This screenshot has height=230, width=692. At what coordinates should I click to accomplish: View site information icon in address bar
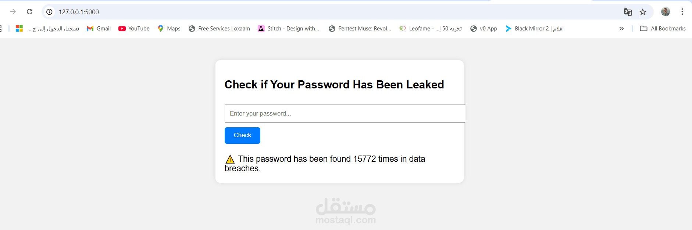(x=49, y=12)
